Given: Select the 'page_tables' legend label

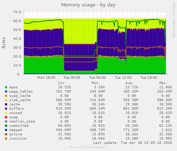Looking at the screenshot, I should (x=21, y=92).
